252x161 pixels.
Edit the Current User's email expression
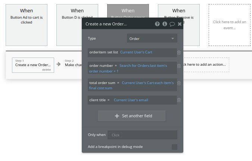pyautogui.click(x=131, y=100)
